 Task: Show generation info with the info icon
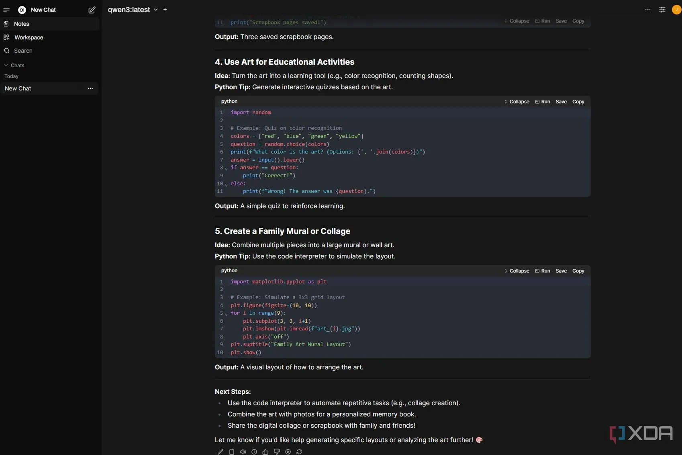pyautogui.click(x=254, y=452)
